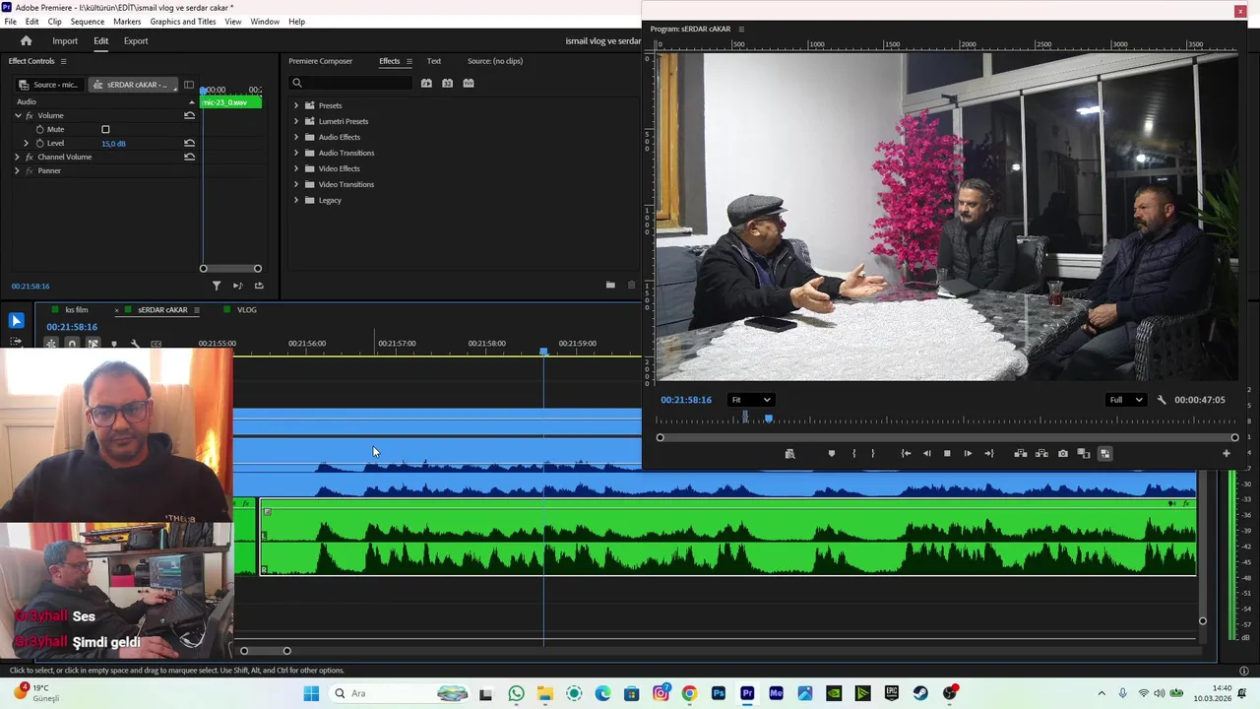
Task: Expand the Lumetri Presets folder
Action: pyautogui.click(x=295, y=121)
